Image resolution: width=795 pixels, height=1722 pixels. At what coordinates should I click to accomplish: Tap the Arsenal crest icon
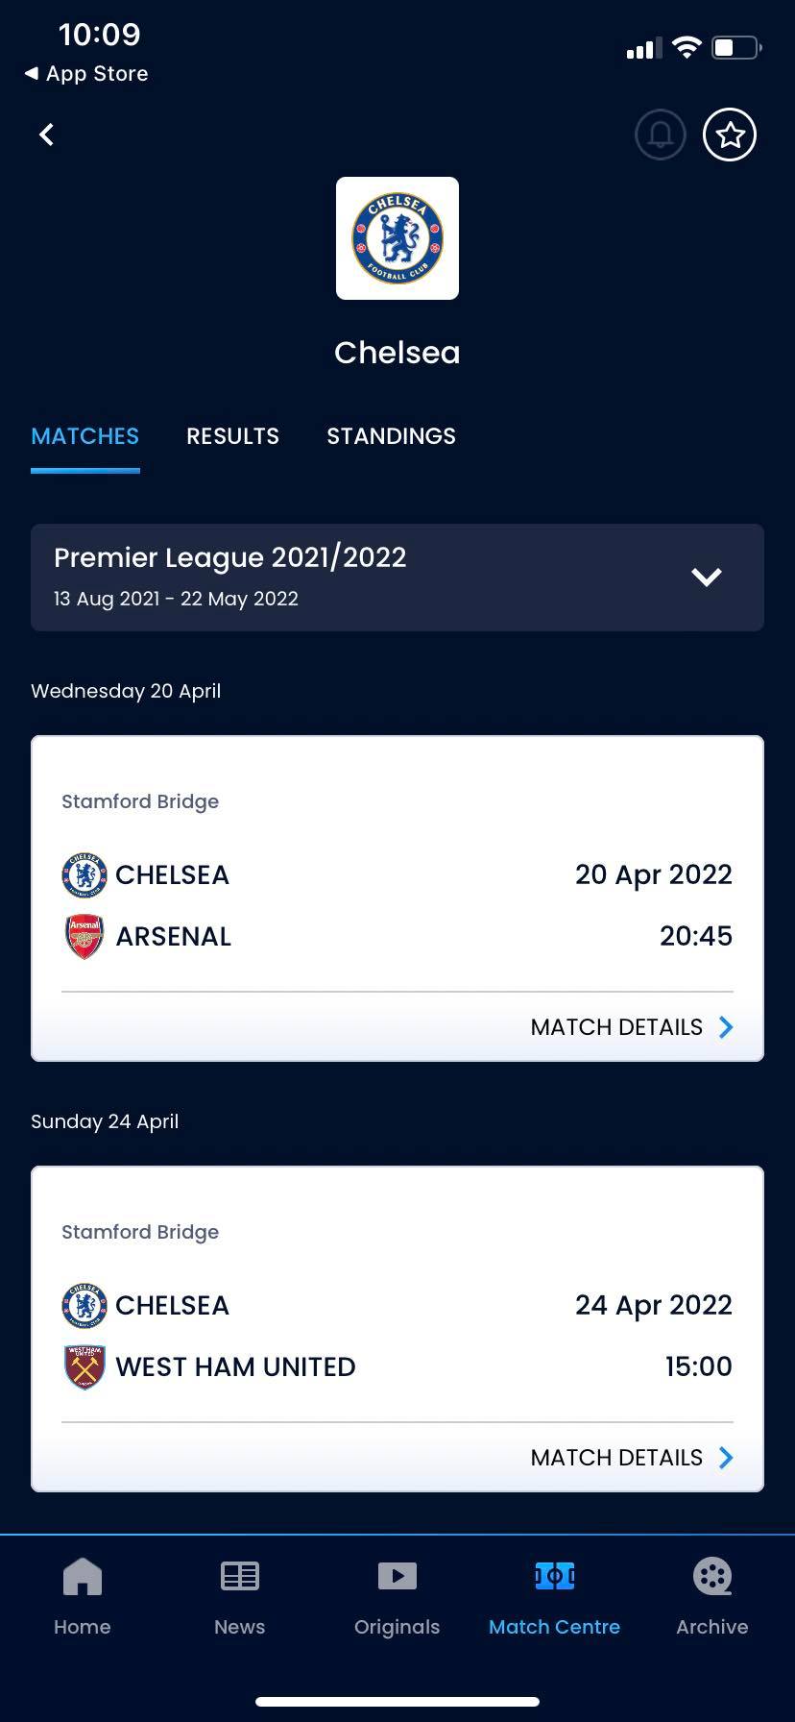click(84, 936)
